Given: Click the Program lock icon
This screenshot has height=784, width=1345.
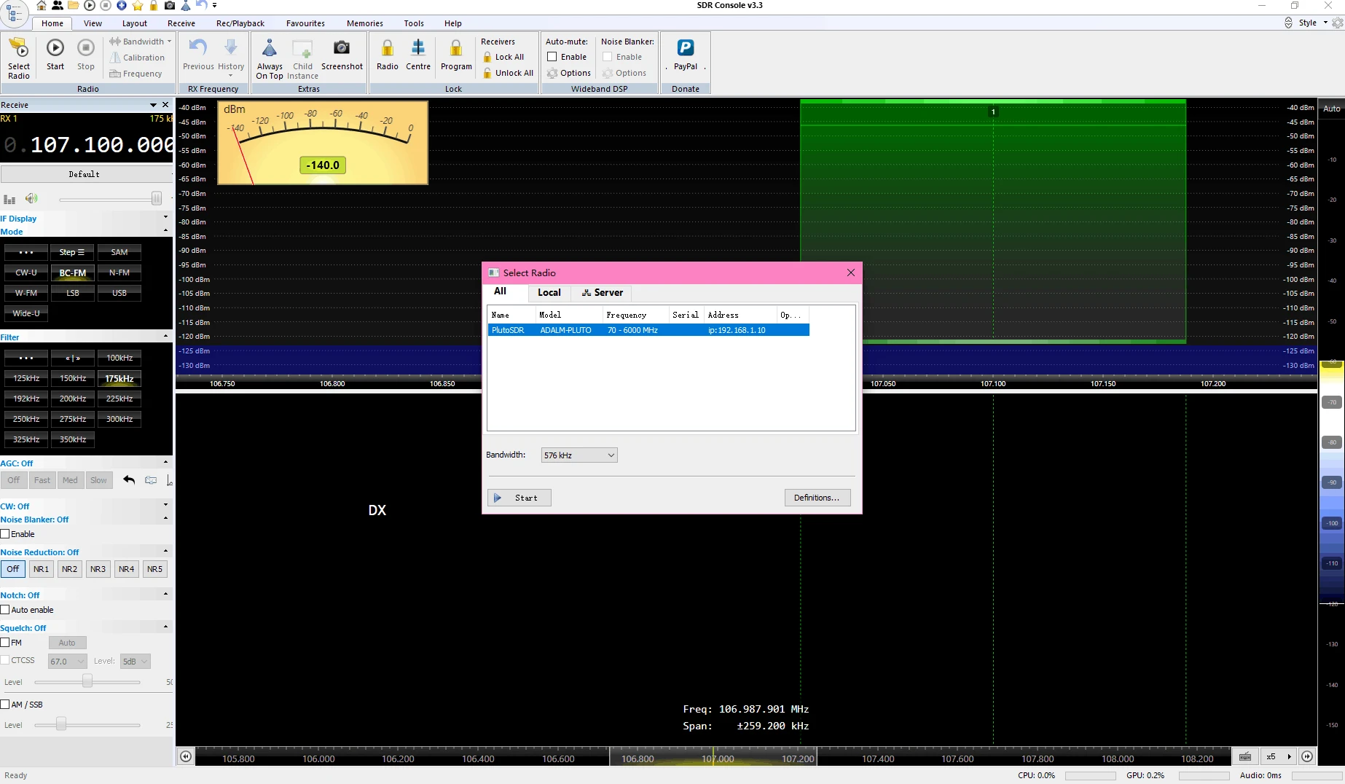Looking at the screenshot, I should tap(456, 49).
